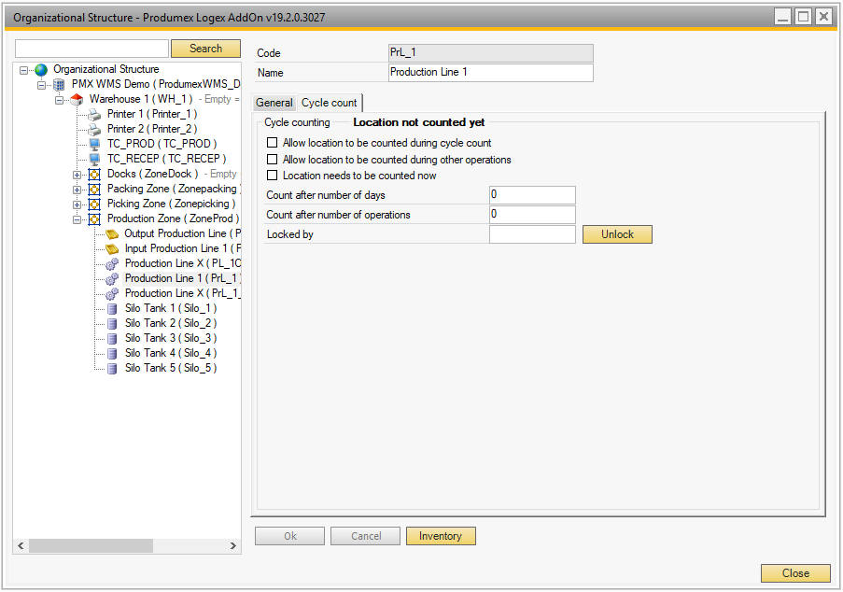Click the TC_PROD computer terminal icon

click(94, 144)
